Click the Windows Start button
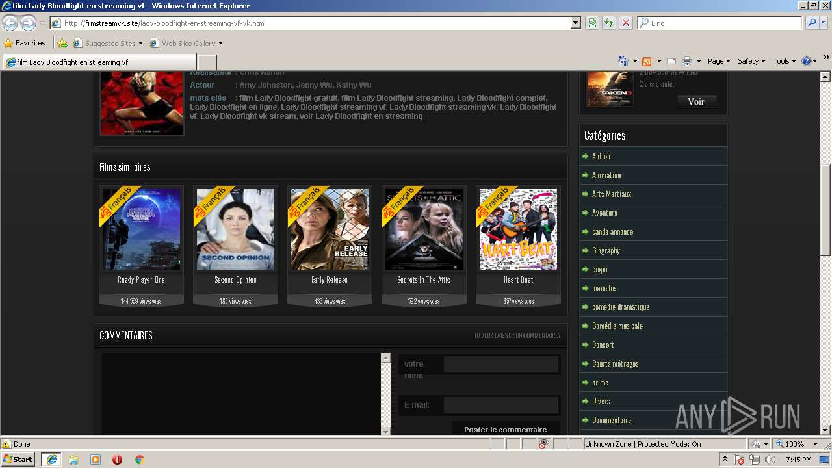 18,460
